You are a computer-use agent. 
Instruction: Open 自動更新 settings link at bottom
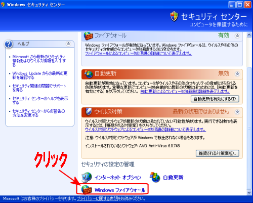[173, 177]
